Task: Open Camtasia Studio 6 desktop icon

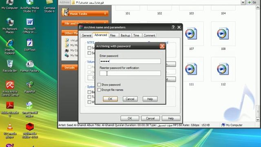Action: click(49, 7)
